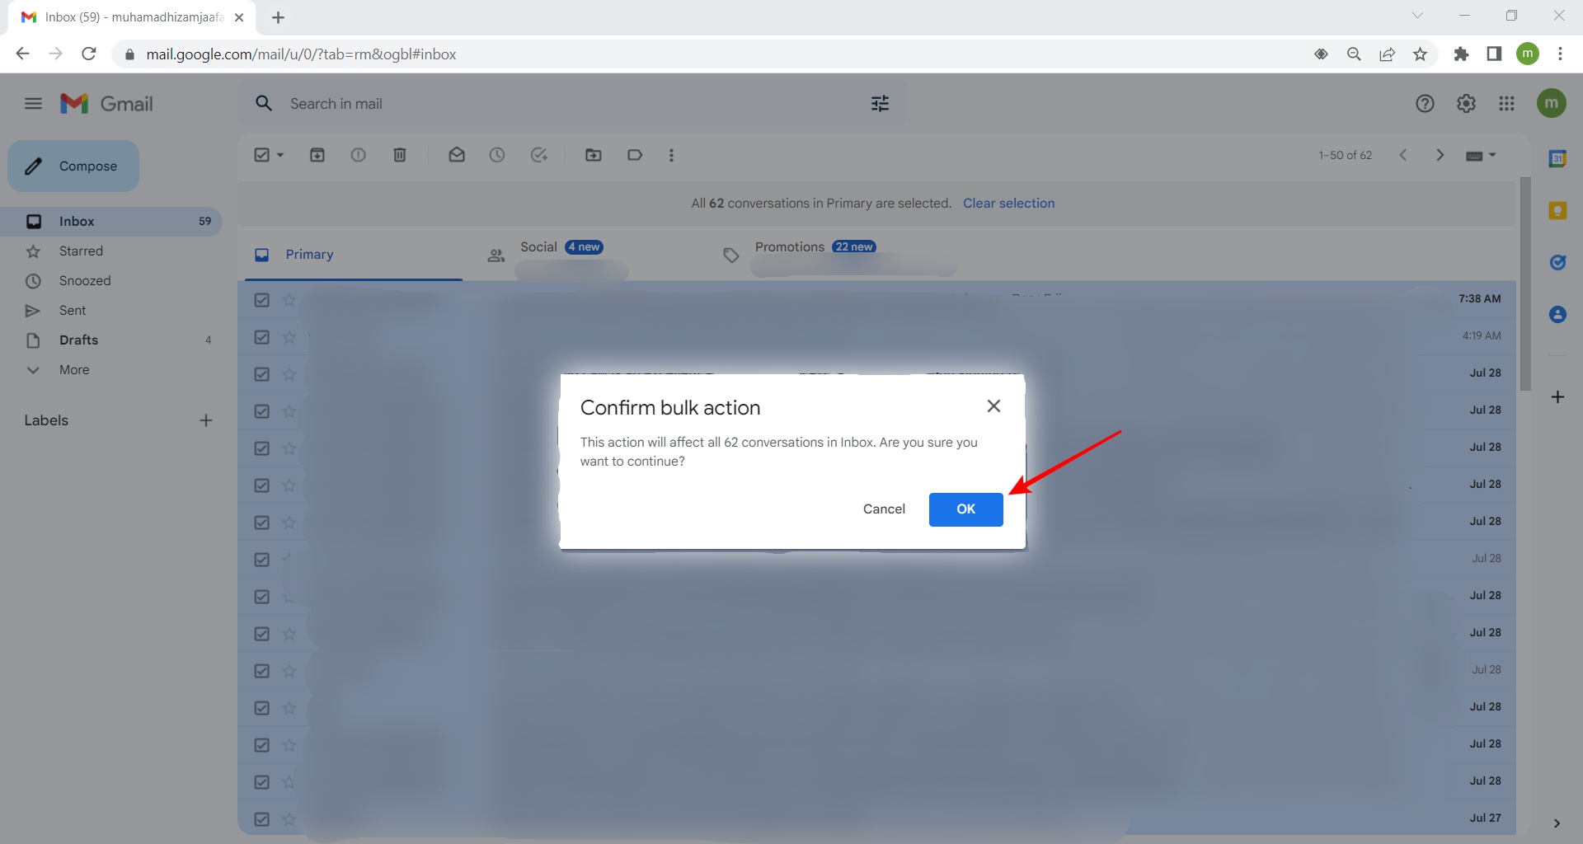Open Chrome three-dot menu
Image resolution: width=1583 pixels, height=844 pixels.
[x=1560, y=54]
